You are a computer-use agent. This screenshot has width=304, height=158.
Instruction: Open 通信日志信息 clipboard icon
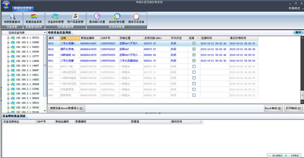click(136, 16)
